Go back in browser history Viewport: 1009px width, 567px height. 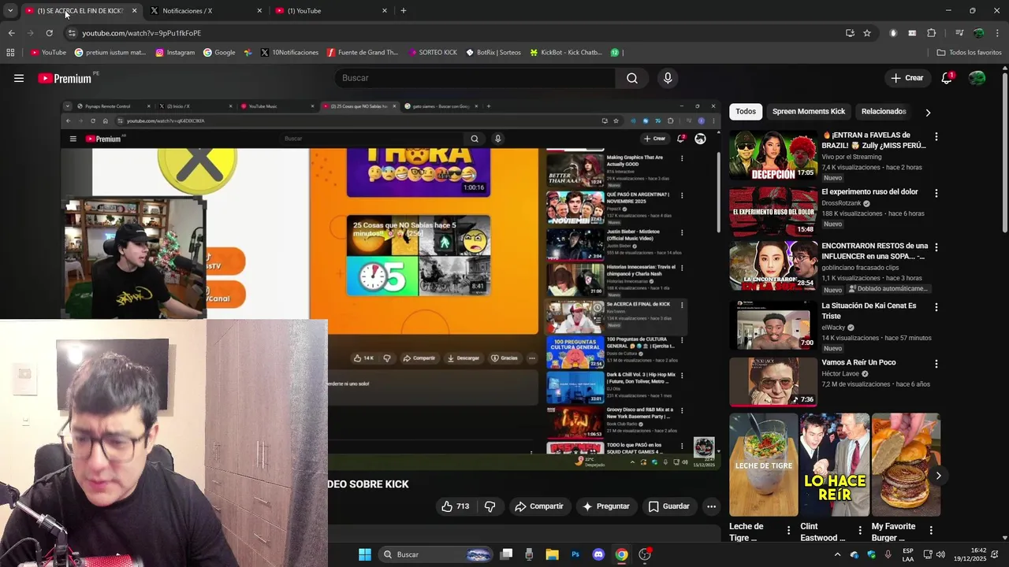tap(11, 33)
